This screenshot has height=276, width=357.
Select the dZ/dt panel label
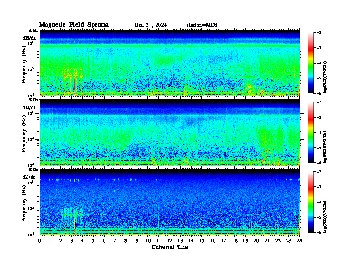click(29, 177)
